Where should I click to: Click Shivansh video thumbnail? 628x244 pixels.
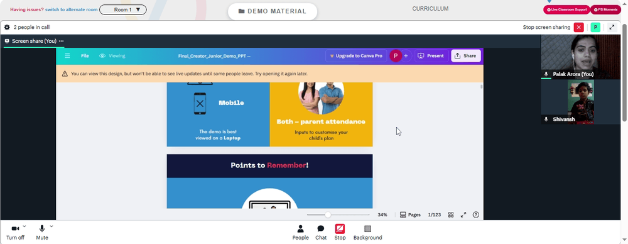coord(580,102)
